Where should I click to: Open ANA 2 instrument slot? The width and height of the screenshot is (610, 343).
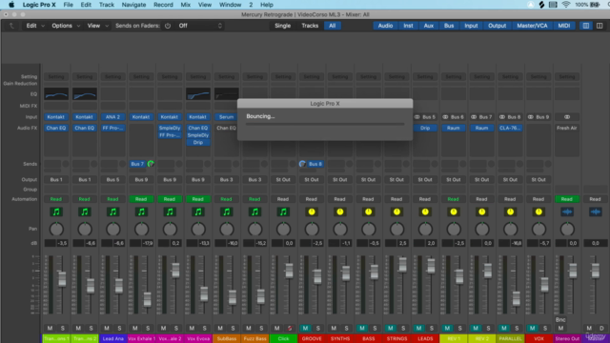(x=112, y=116)
